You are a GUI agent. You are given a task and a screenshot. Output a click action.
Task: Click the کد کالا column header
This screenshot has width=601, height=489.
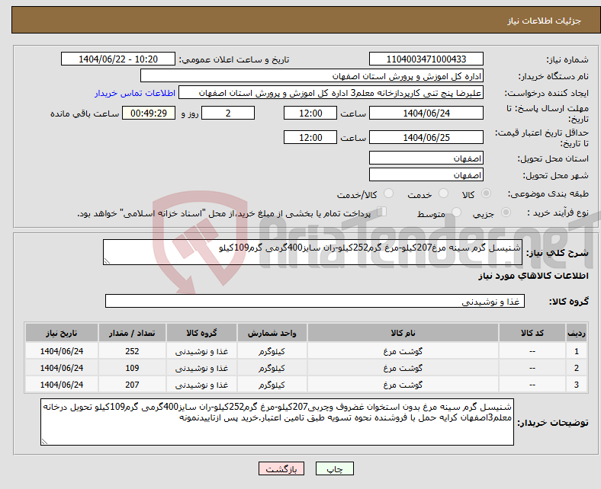click(532, 333)
